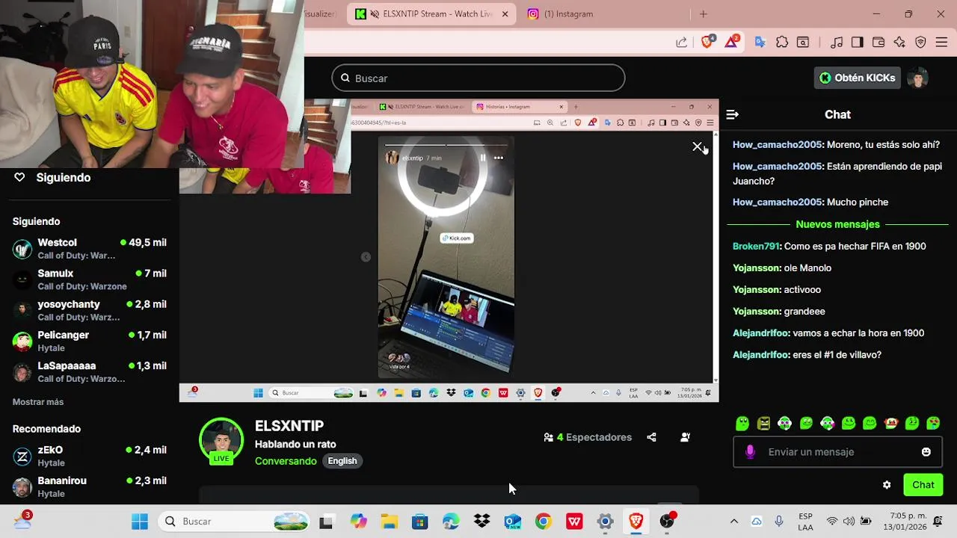Click the Siguiendo heart heading
The image size is (957, 538).
tap(53, 177)
